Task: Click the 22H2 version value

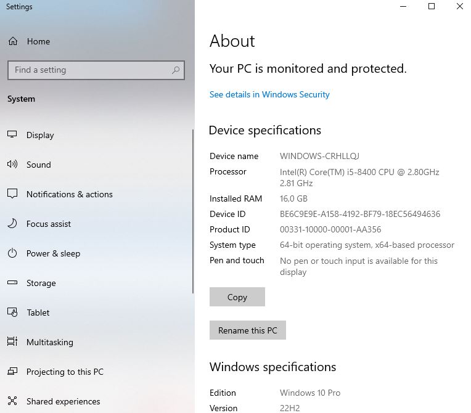Action: pyautogui.click(x=290, y=408)
